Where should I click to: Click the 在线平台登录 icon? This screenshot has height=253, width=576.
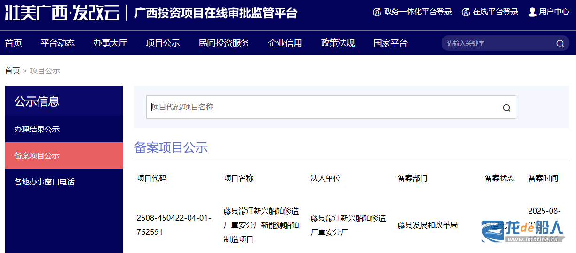click(x=466, y=12)
